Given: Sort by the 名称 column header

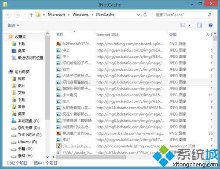Looking at the screenshot, I should tap(60, 34).
